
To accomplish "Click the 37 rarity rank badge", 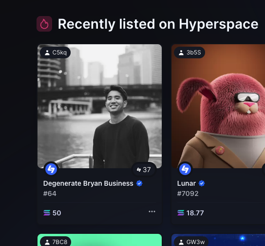I will (144, 170).
